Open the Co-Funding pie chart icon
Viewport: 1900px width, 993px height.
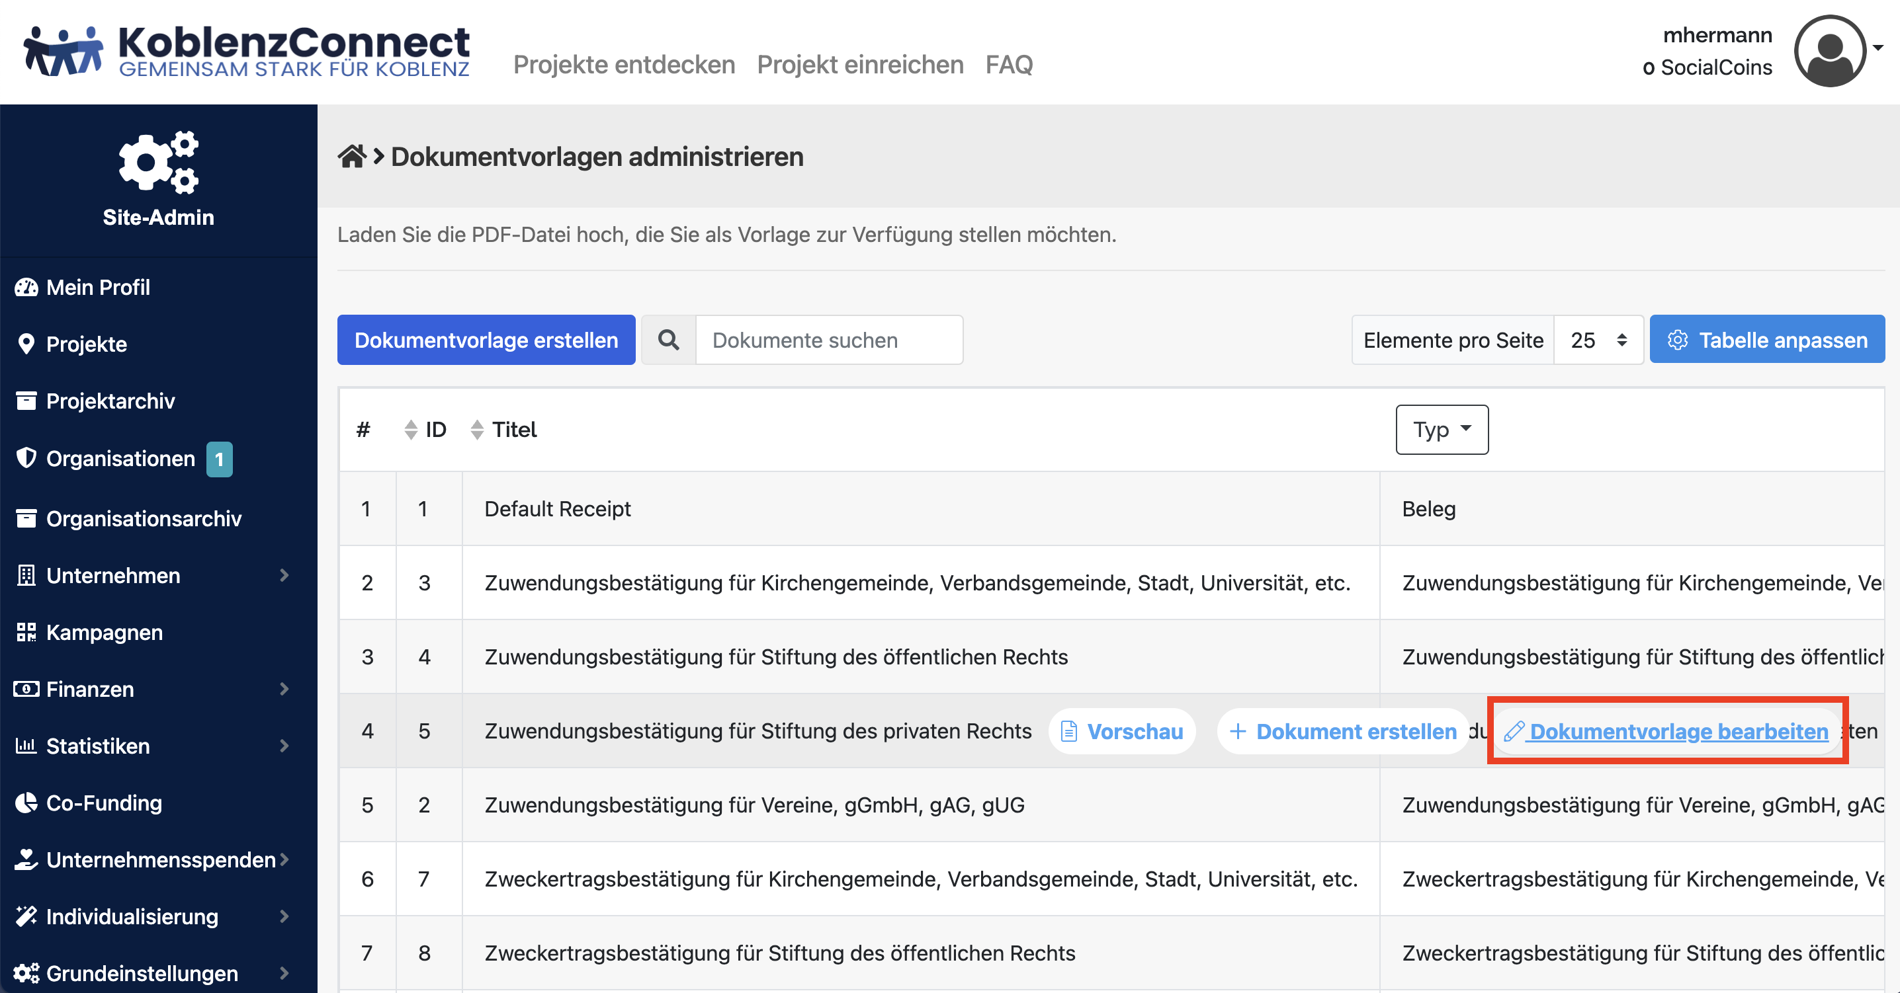point(25,803)
